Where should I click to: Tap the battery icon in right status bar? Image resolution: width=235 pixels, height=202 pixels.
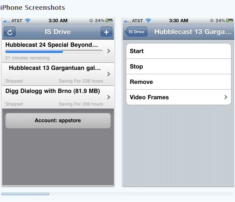tap(230, 21)
